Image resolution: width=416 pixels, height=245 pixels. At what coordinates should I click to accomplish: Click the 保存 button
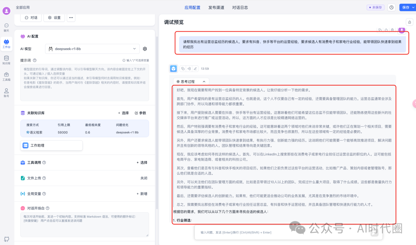405,7
